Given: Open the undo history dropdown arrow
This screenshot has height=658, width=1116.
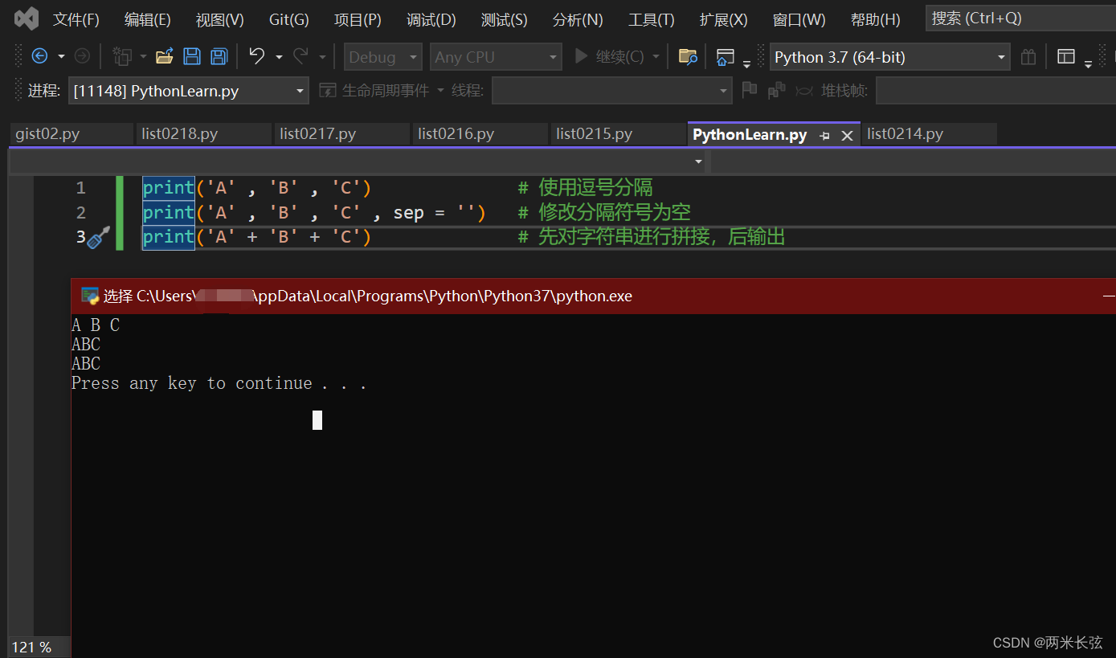Looking at the screenshot, I should coord(279,57).
